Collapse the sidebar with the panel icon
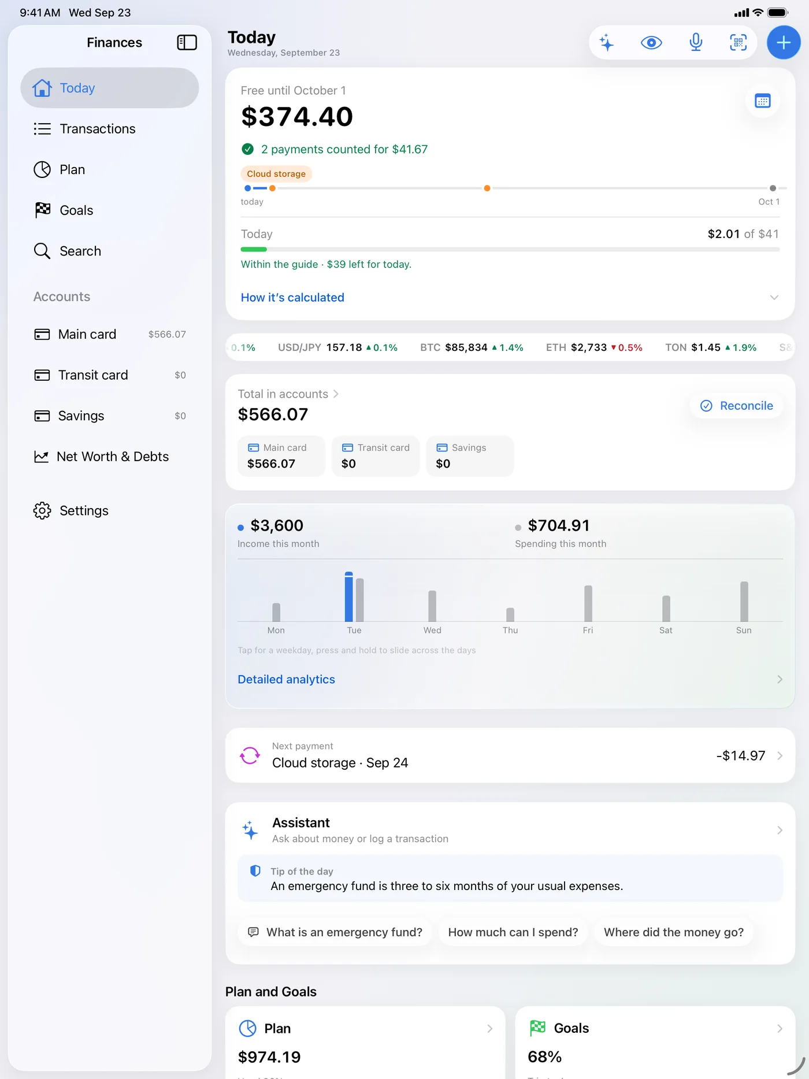The height and width of the screenshot is (1079, 809). coord(187,42)
